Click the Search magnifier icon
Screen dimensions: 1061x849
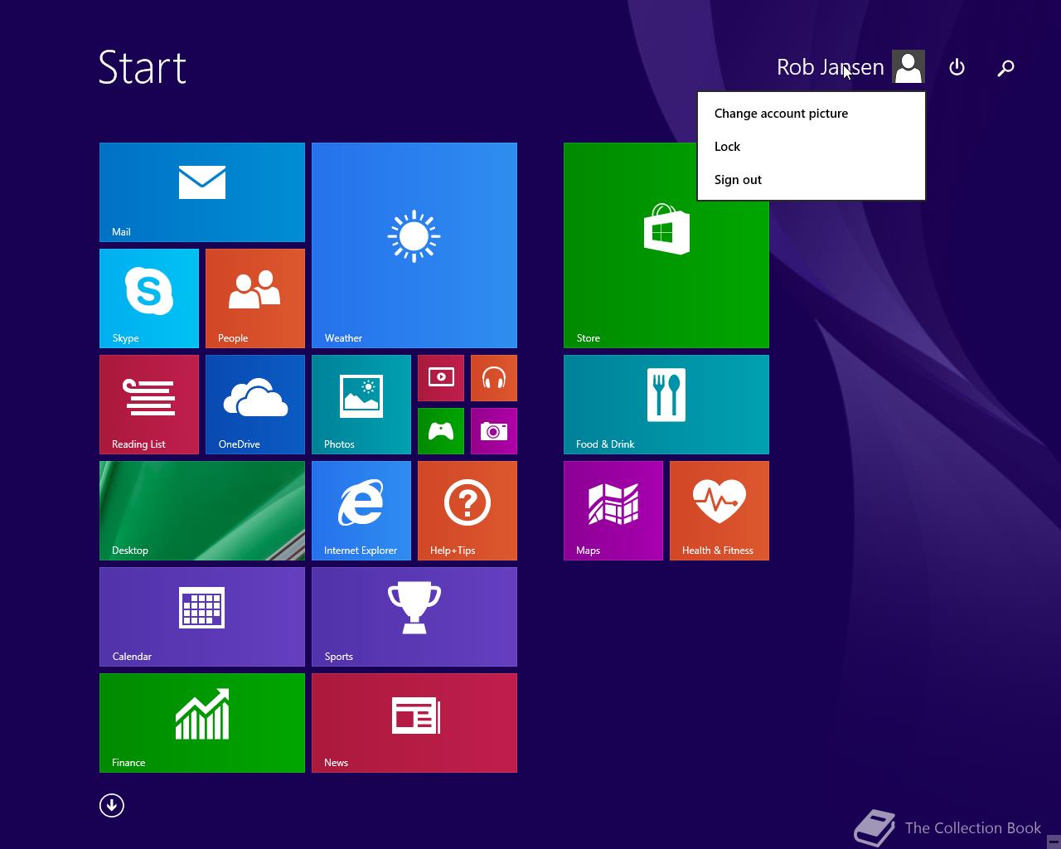1005,68
